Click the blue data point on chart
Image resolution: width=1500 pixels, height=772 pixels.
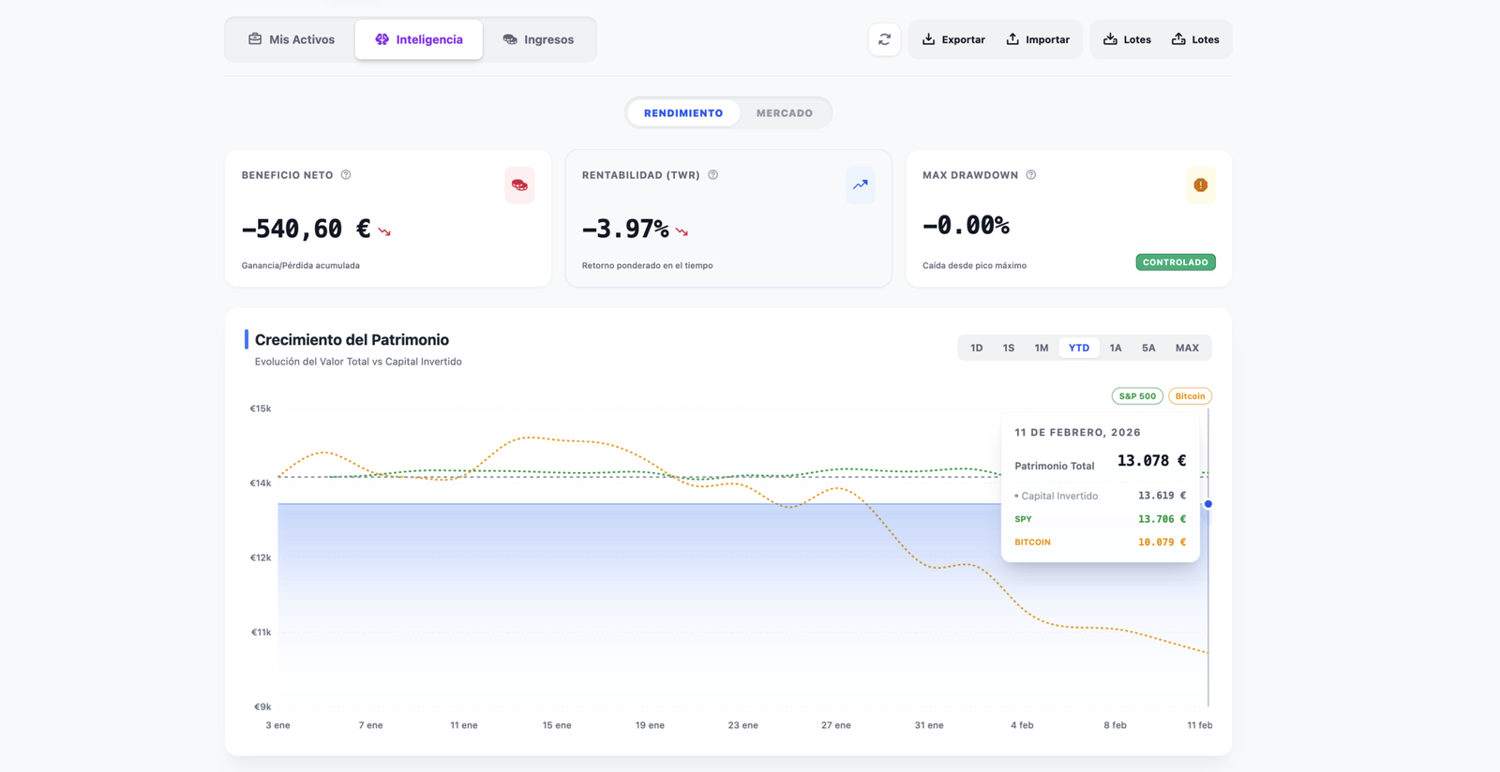[1208, 504]
